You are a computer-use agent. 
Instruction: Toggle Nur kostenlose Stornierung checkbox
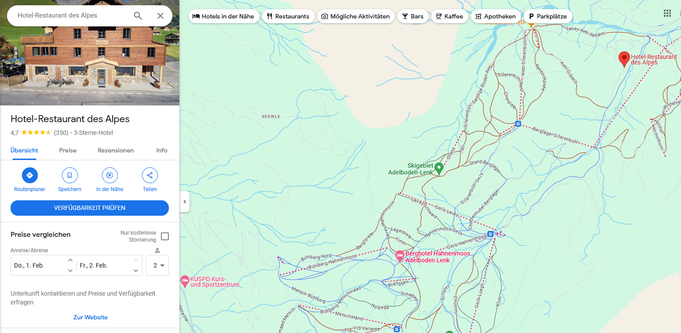pyautogui.click(x=165, y=236)
